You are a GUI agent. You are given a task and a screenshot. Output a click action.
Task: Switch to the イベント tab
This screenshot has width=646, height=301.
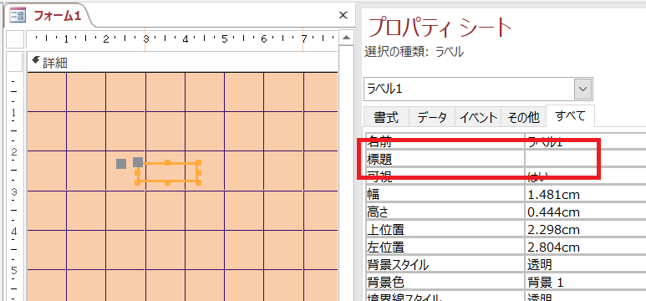(x=478, y=118)
